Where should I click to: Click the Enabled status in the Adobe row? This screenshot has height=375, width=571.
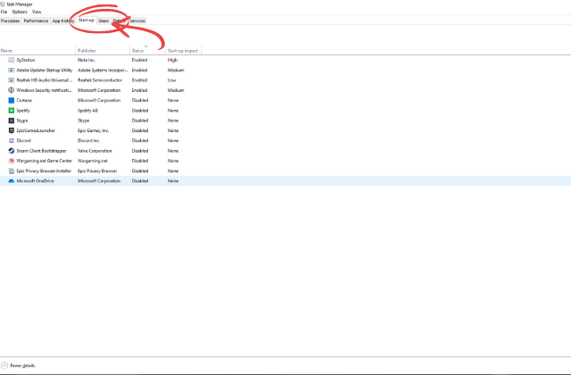tap(139, 70)
